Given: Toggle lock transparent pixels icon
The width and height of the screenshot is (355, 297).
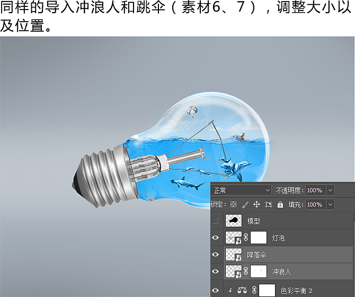Looking at the screenshot, I should pyautogui.click(x=233, y=205).
